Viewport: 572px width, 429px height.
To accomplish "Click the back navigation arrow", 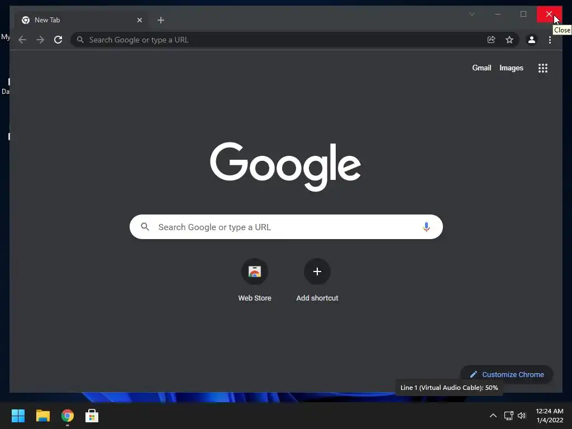I will 22,40.
